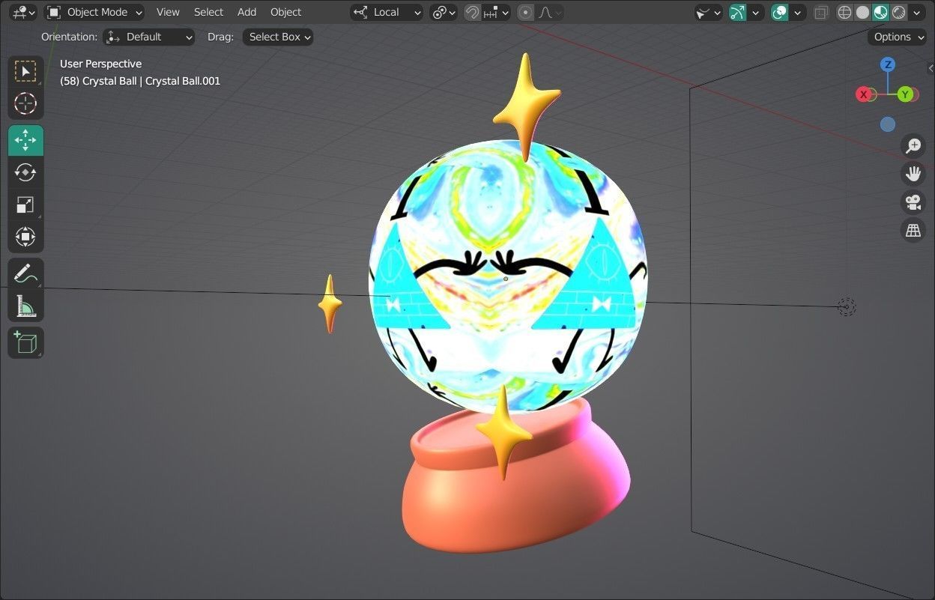Screen dimensions: 935x600
Task: Select the Measure tool
Action: coord(25,306)
